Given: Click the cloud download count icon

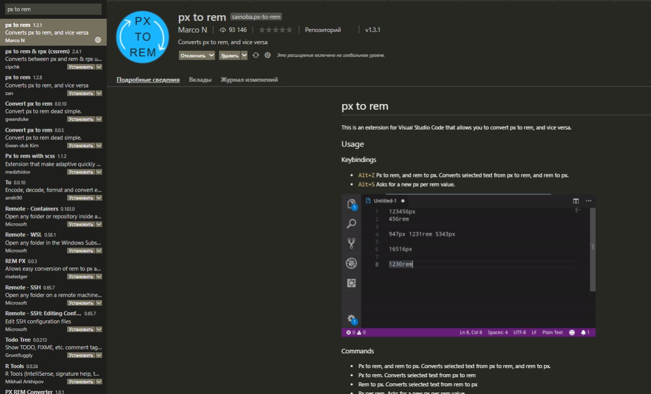Looking at the screenshot, I should point(222,30).
